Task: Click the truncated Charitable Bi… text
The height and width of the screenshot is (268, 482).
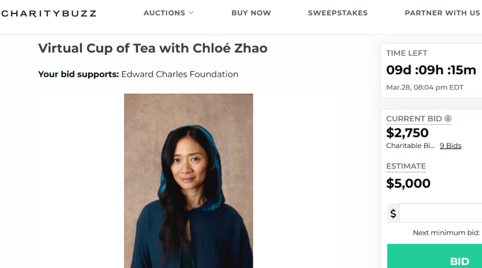Action: 410,146
